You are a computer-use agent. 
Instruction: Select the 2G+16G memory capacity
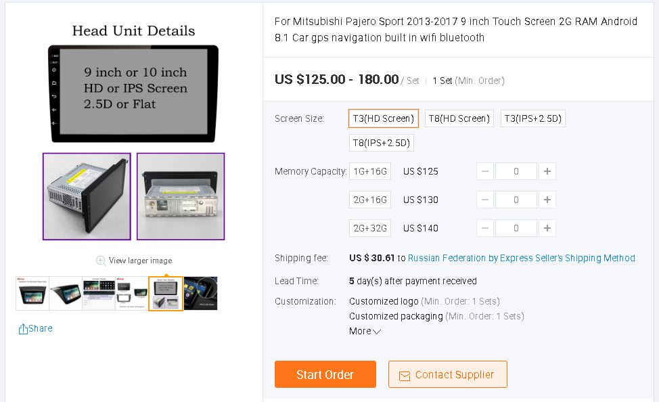coord(370,200)
